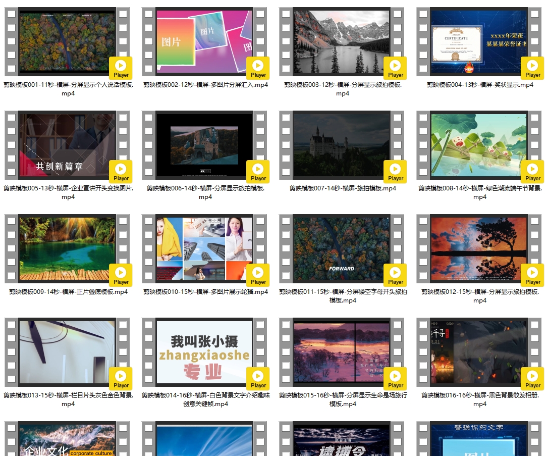This screenshot has height=456, width=547.
Task: Click the 剪映模板005 企业宣讲 filename label
Action: 68,192
